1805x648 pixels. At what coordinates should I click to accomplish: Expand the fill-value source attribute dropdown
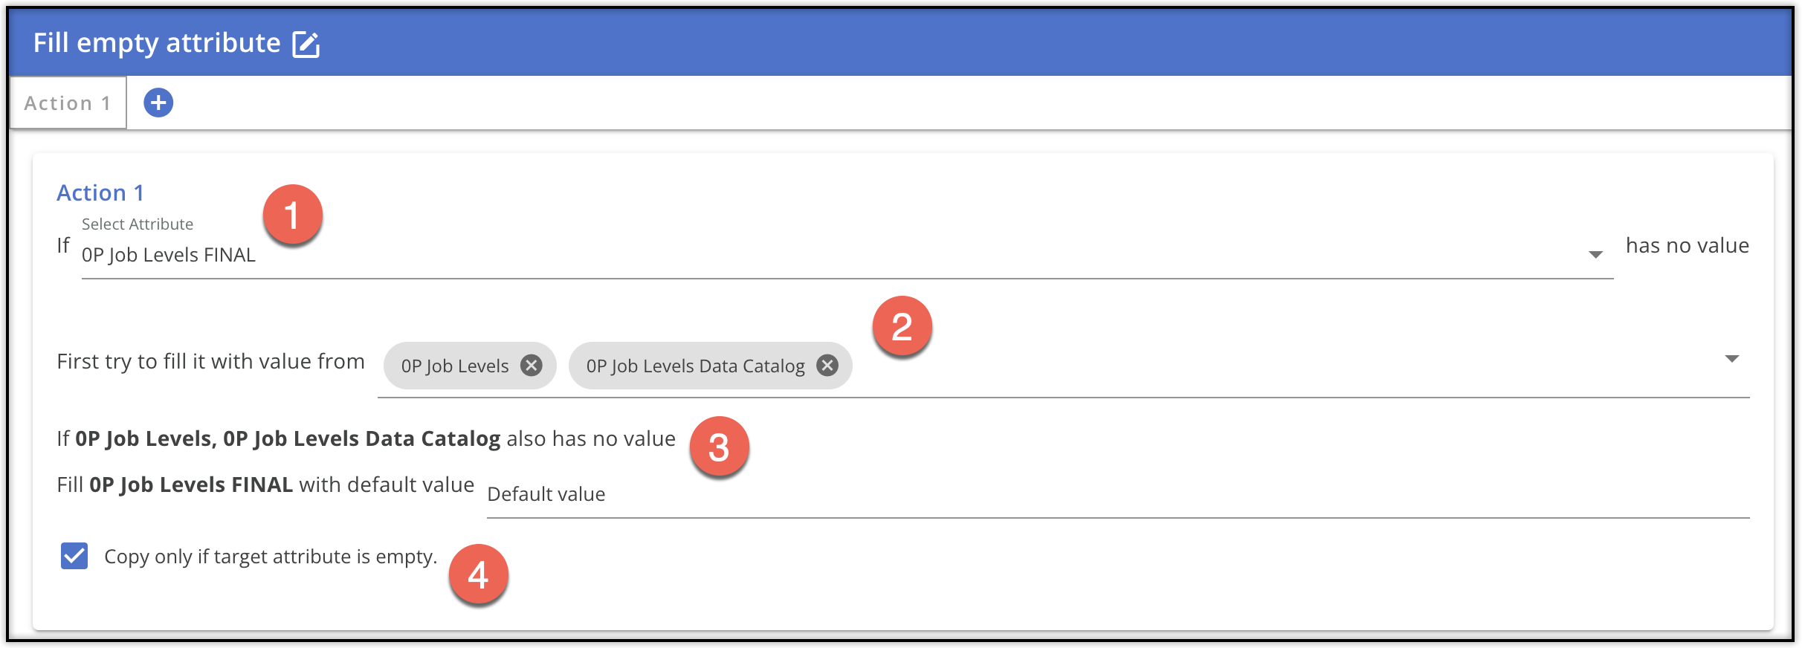(x=1731, y=359)
